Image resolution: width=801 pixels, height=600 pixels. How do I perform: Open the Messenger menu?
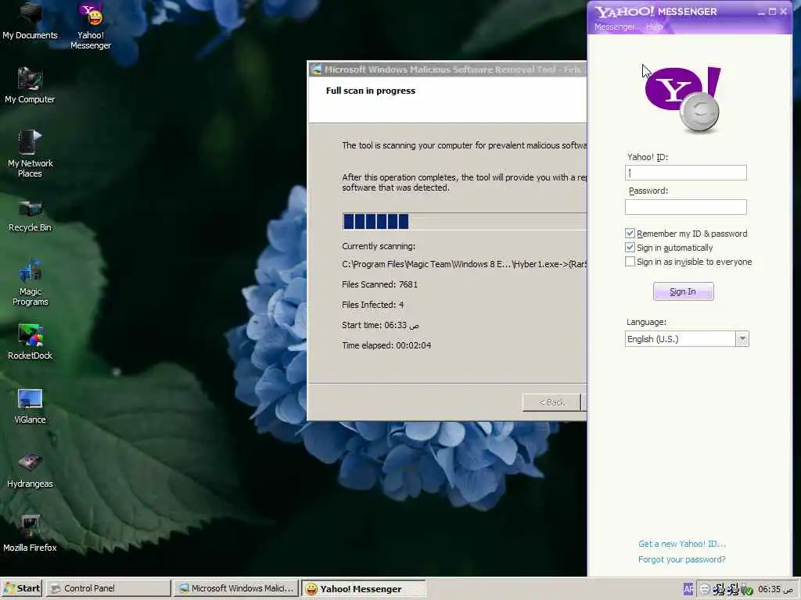tap(614, 27)
